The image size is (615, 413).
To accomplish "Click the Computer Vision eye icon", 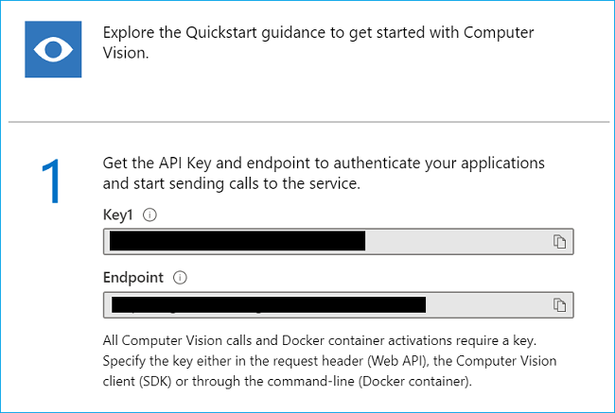I will click(53, 49).
